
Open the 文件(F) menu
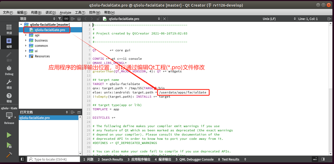coord(8,12)
